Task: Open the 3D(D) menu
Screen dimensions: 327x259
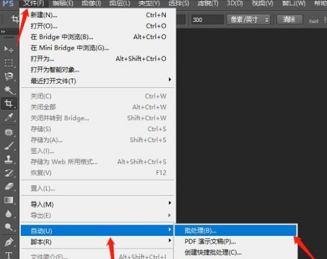Action: point(235,4)
